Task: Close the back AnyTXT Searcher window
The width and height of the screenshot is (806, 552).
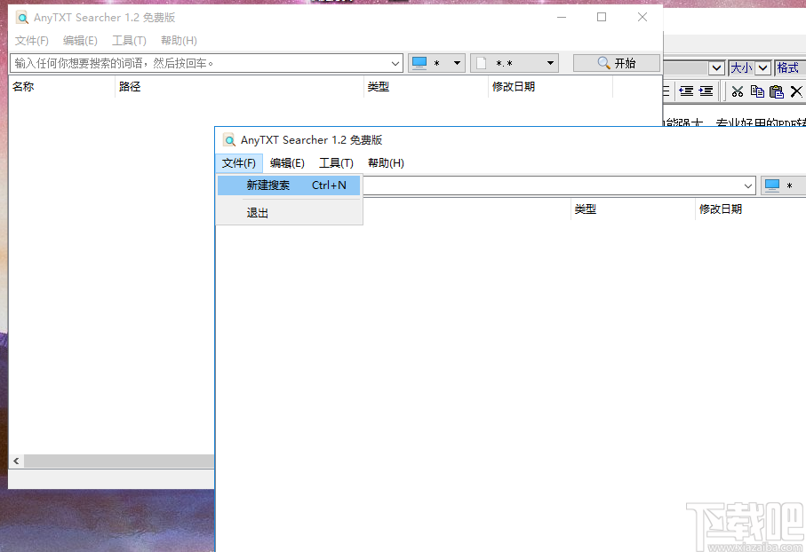Action: 642,17
